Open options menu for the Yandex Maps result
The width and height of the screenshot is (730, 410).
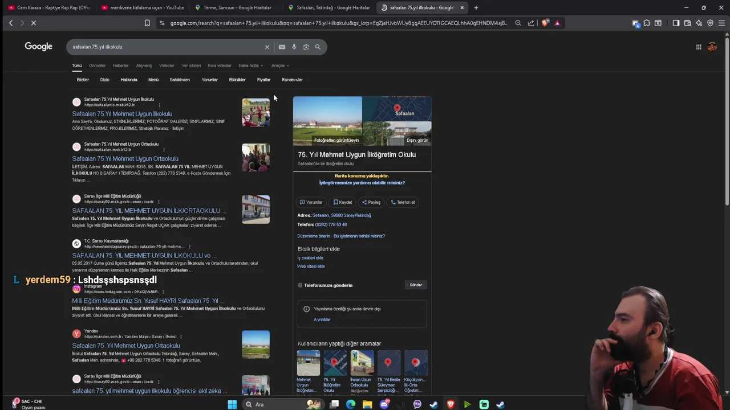(x=181, y=337)
